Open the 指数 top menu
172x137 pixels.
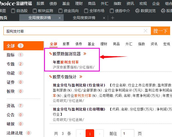(x=117, y=3)
